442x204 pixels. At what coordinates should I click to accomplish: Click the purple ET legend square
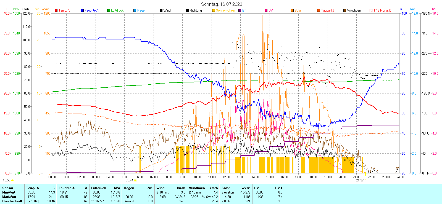[x=240, y=10]
